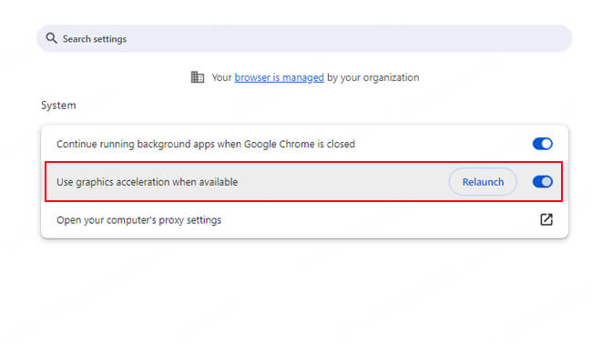Click the "Continue running background apps" label
Image resolution: width=592 pixels, height=364 pixels.
[206, 144]
